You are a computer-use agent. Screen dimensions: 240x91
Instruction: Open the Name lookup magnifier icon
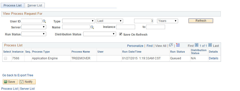tap(92, 27)
